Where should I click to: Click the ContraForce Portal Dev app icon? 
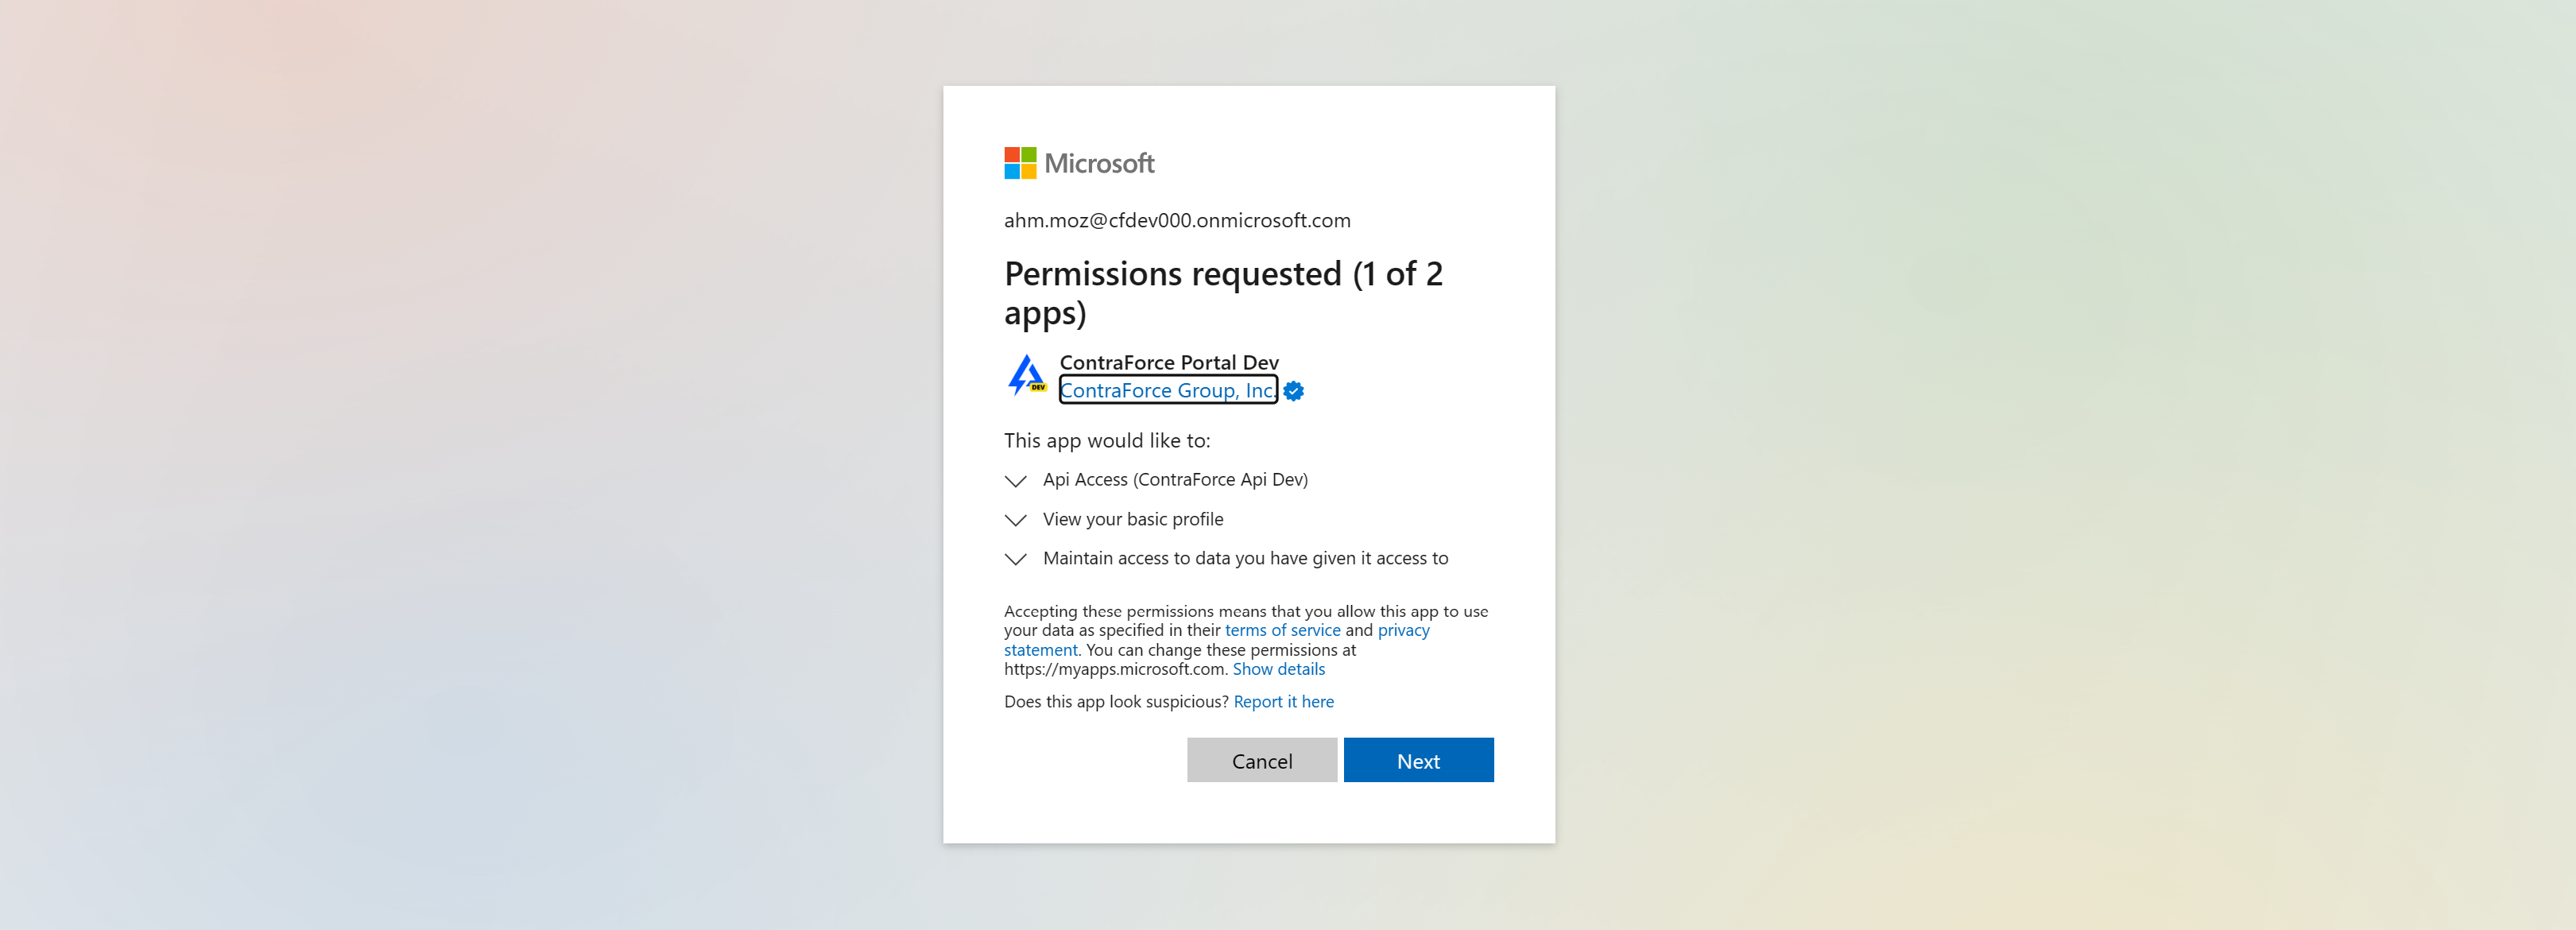(x=1026, y=376)
